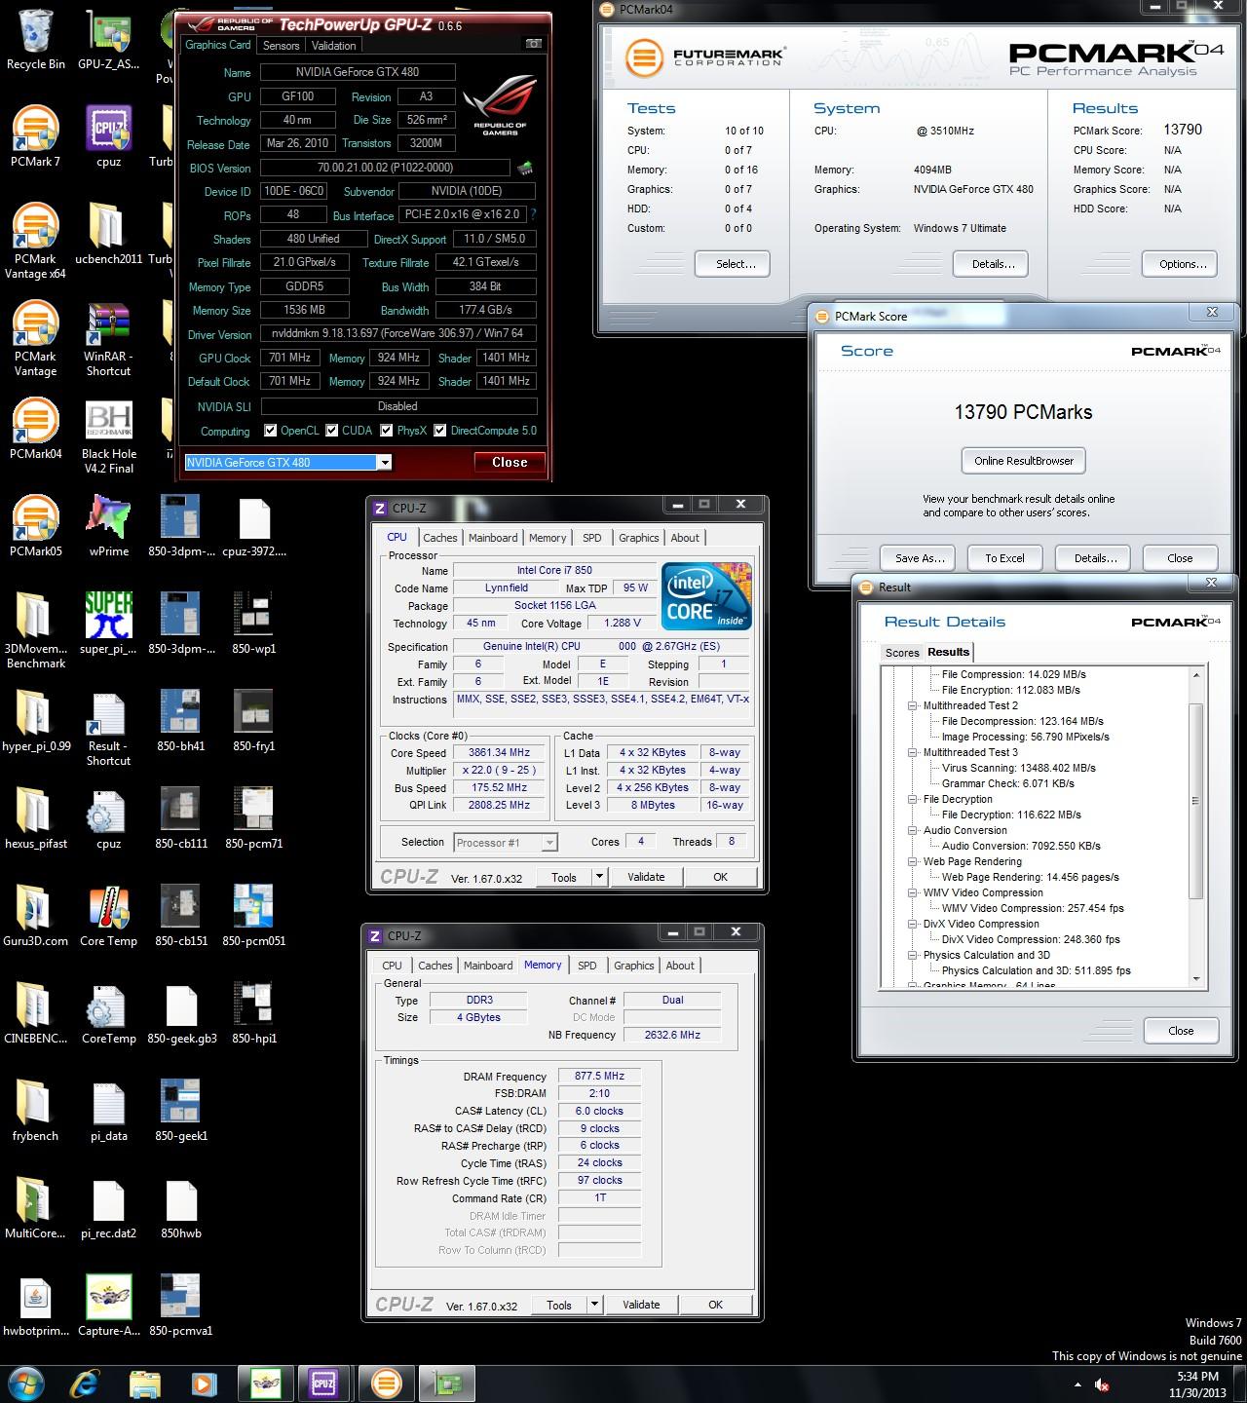Open the Graphics tab in upper CPU-Z window

tap(638, 538)
